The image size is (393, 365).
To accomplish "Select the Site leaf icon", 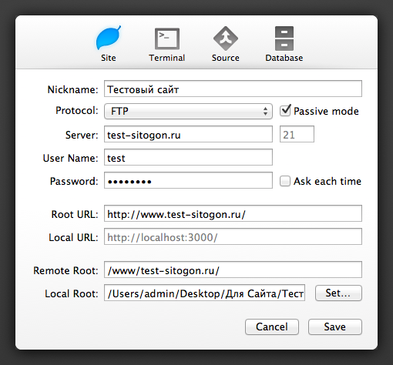I will [108, 38].
